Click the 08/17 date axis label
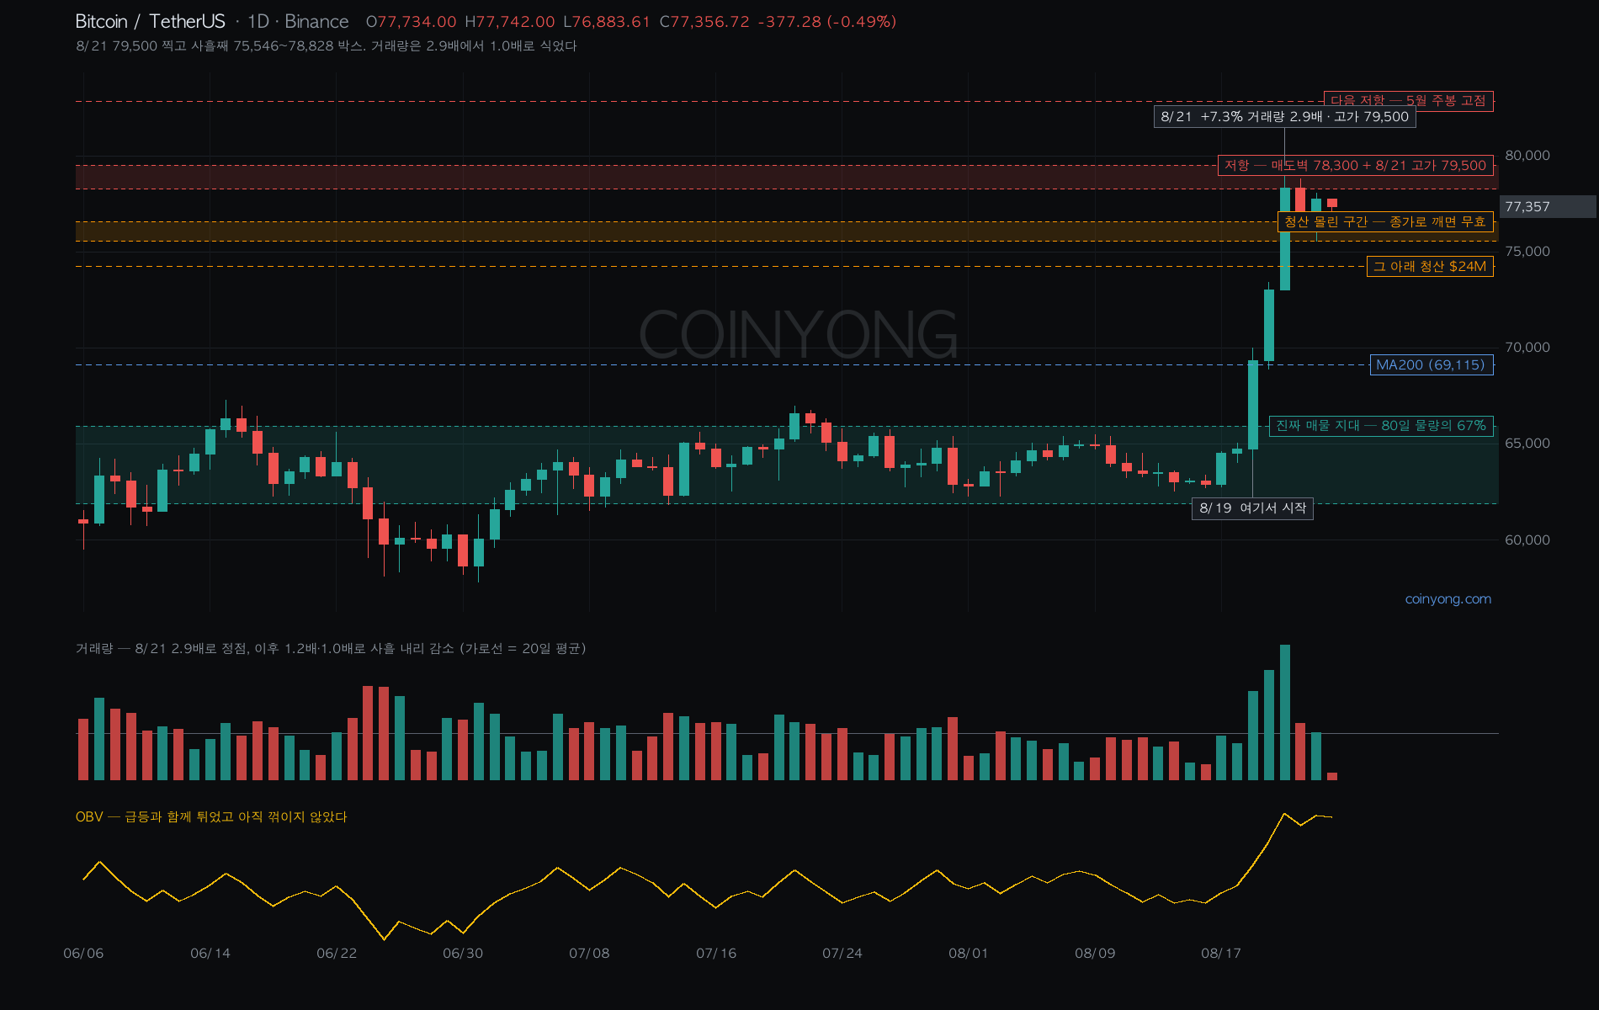 pyautogui.click(x=1221, y=954)
